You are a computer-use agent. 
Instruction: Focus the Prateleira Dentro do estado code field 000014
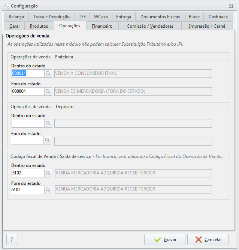tap(28, 73)
